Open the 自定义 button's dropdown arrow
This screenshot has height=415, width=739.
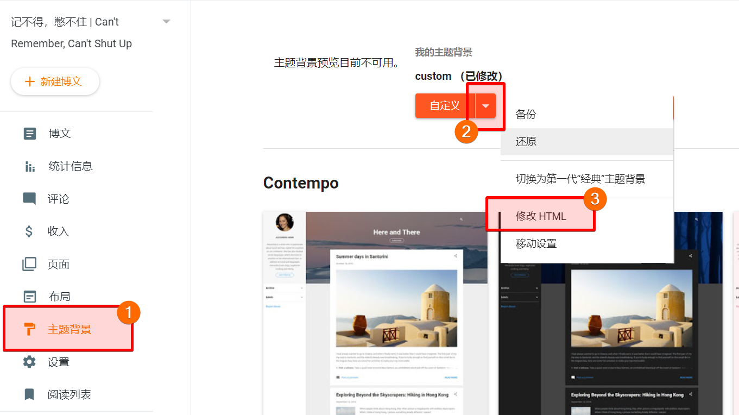(484, 105)
